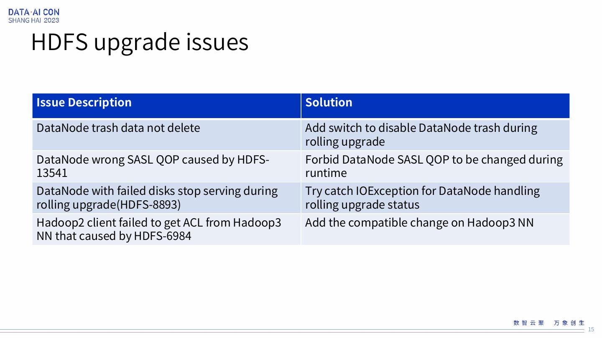Click the SHANG HAI 2023 text
The width and height of the screenshot is (602, 338).
click(34, 20)
